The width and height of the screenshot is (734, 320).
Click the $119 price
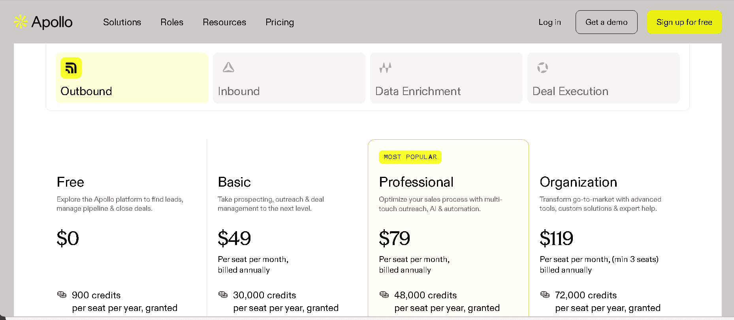(x=557, y=238)
